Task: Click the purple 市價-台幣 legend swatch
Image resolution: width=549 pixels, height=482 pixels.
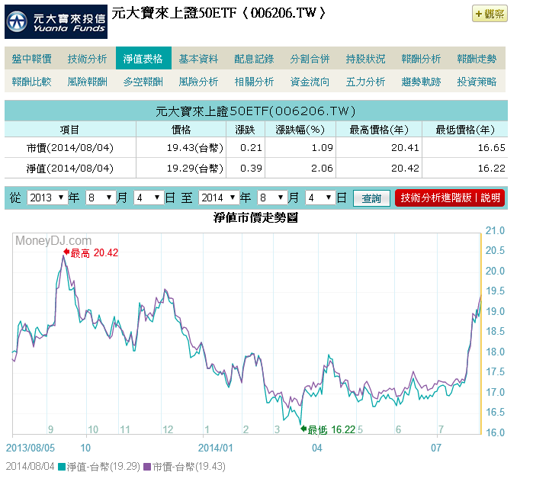Action: 147,467
